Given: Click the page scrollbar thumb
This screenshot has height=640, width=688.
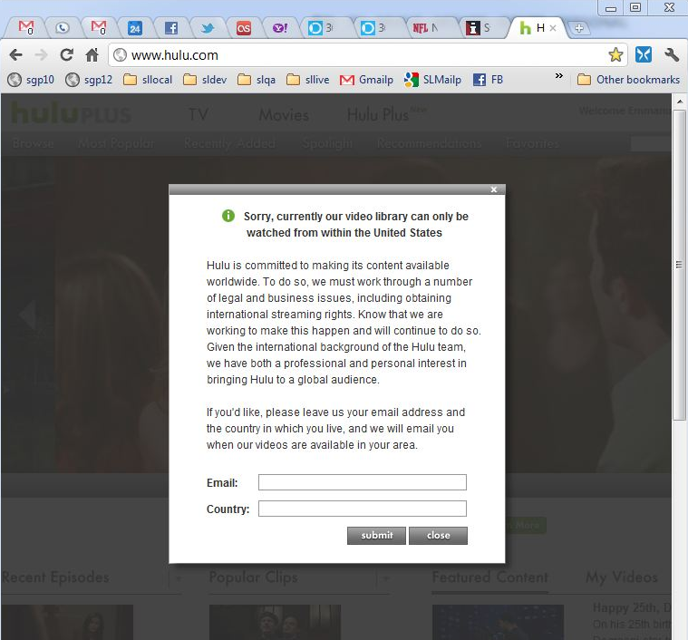Looking at the screenshot, I should (x=679, y=266).
